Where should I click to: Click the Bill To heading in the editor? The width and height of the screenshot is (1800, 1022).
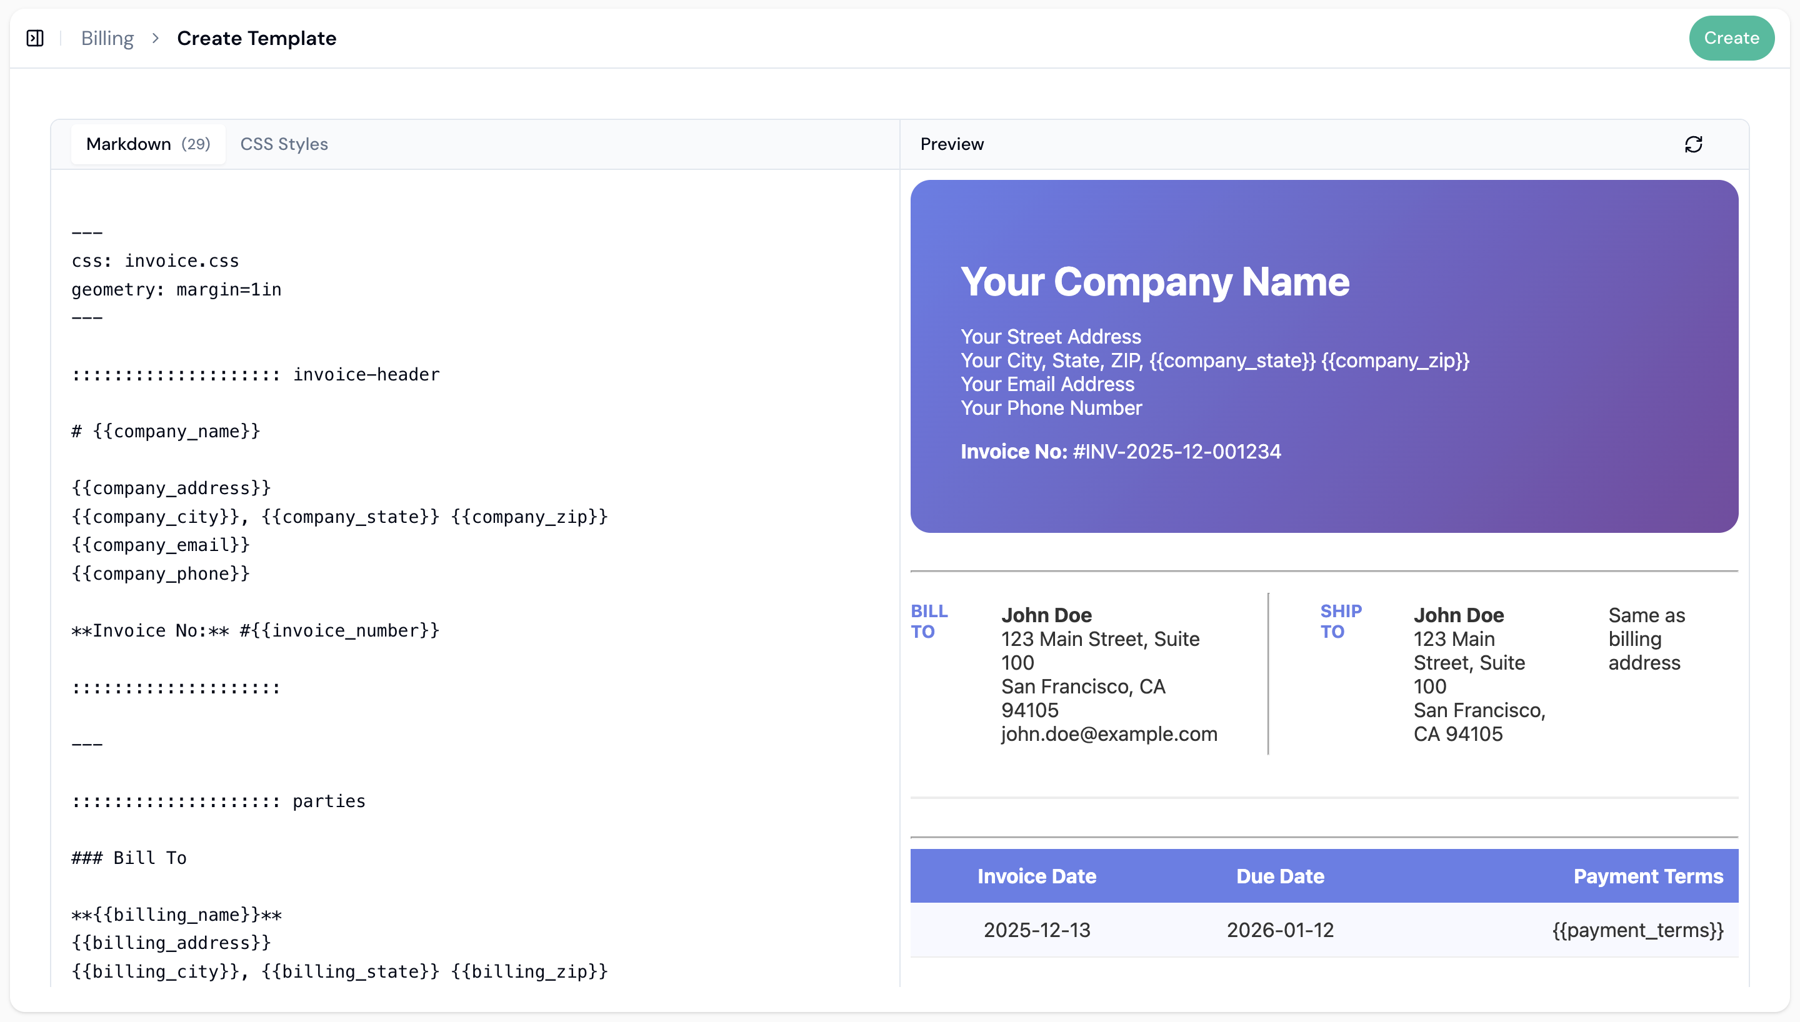pyautogui.click(x=129, y=857)
